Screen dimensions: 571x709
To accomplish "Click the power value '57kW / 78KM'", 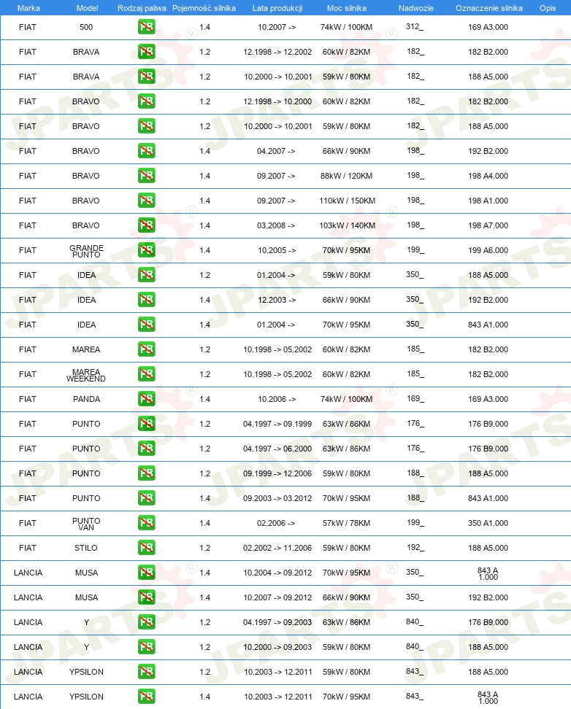I will pos(346,523).
